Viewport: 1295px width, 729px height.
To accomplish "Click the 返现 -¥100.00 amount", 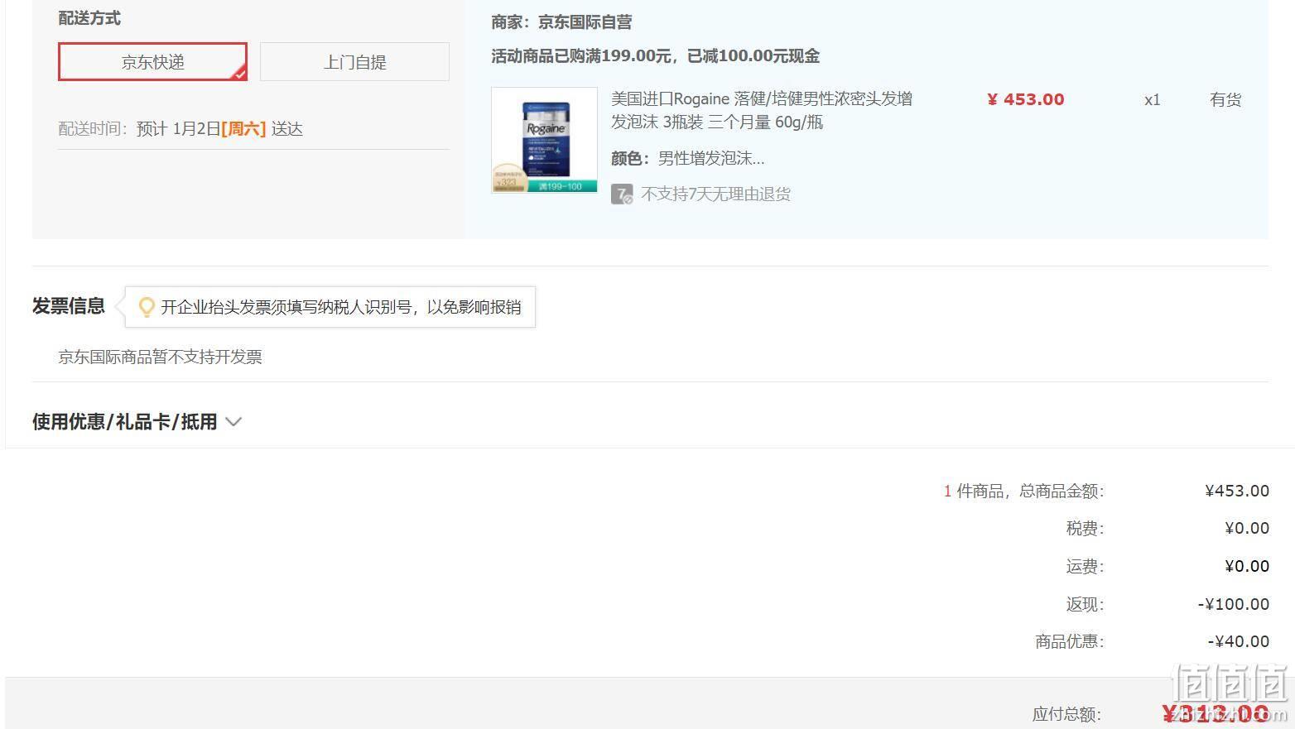I will 1233,604.
